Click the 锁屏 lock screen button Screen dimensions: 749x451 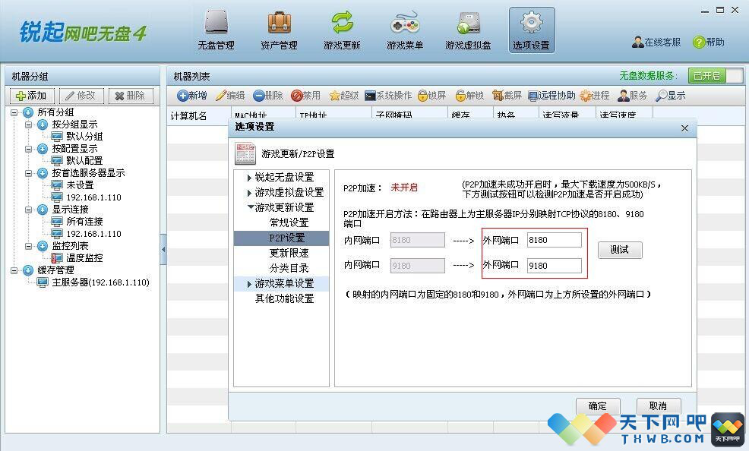pyautogui.click(x=431, y=96)
